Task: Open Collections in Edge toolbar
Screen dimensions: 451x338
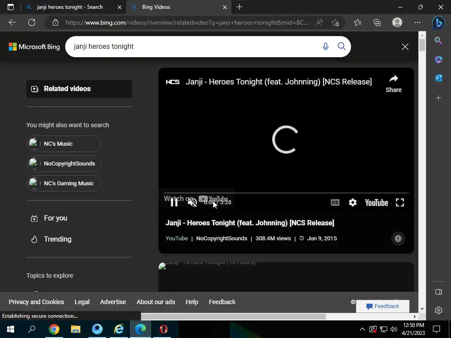Action: [377, 22]
